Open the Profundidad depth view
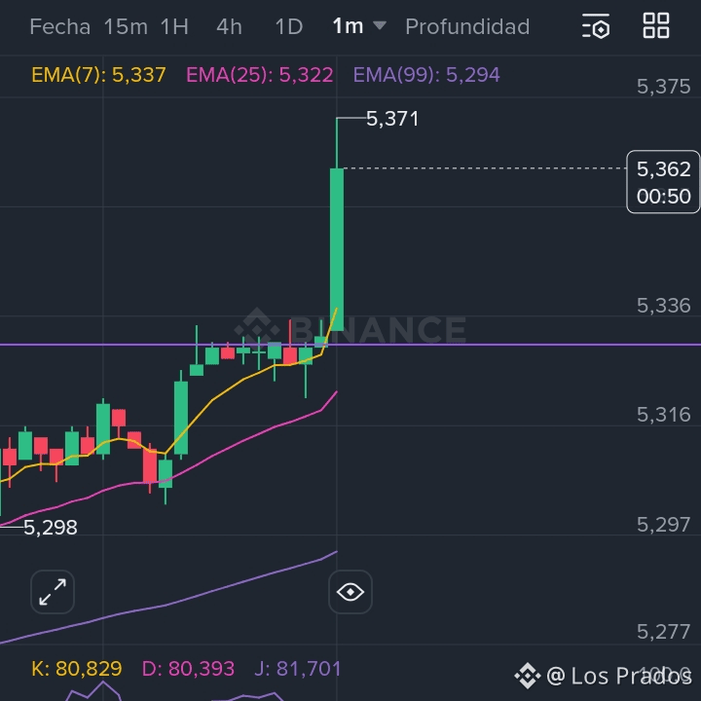This screenshot has width=701, height=701. tap(467, 27)
